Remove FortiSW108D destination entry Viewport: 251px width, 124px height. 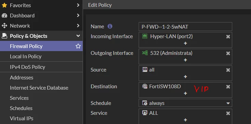228,87
